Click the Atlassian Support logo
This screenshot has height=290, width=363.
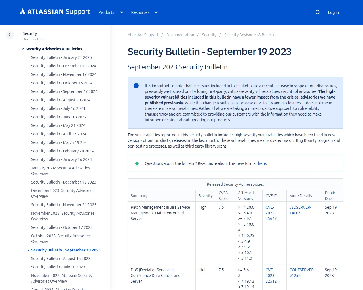click(x=55, y=12)
